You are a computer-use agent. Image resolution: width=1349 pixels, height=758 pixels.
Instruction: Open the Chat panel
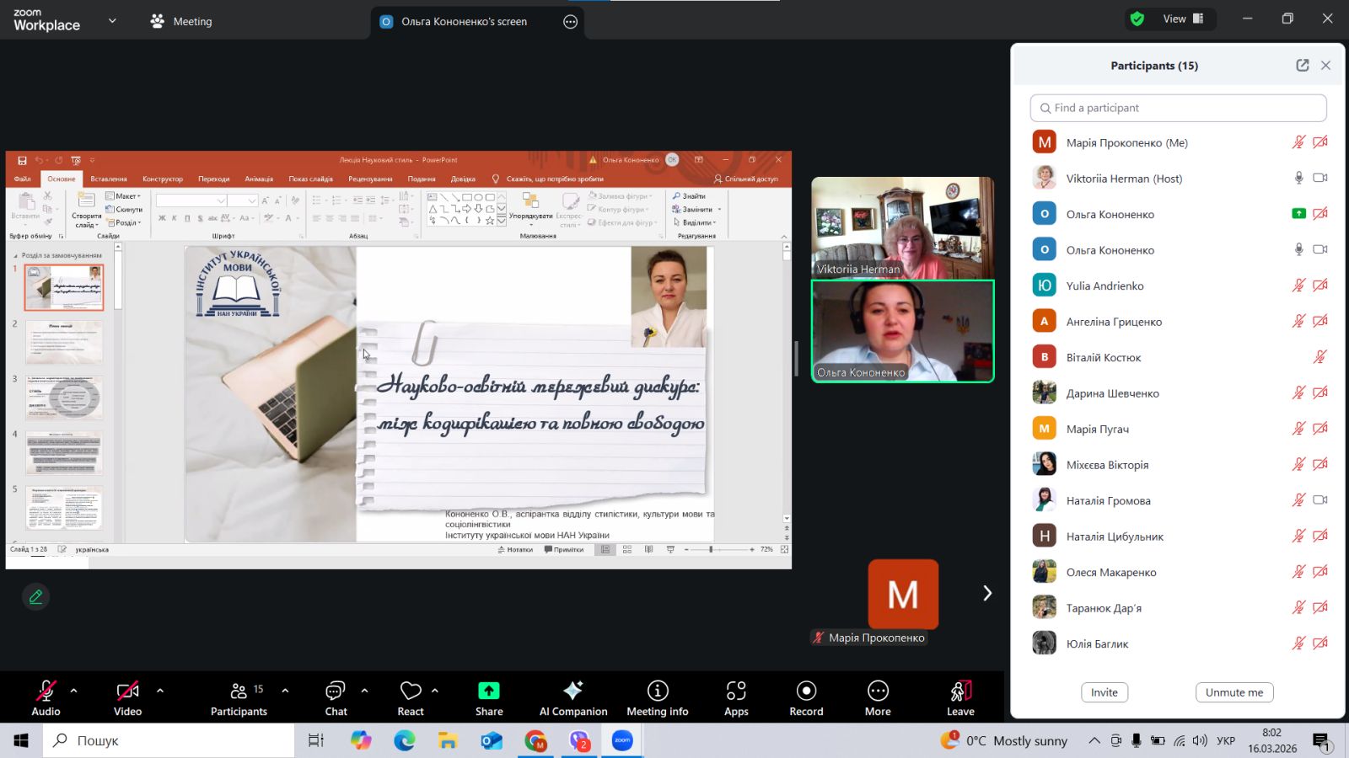(336, 697)
